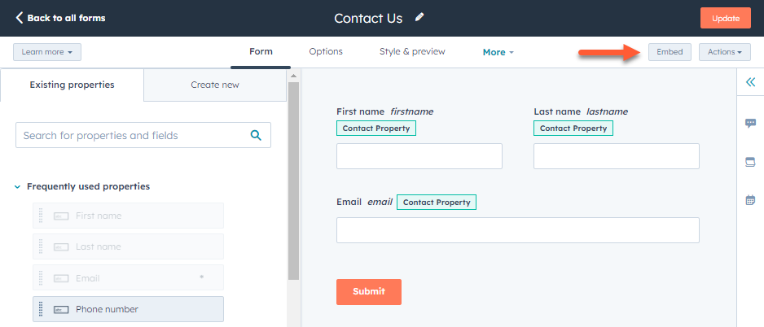Image resolution: width=764 pixels, height=327 pixels.
Task: Click the Update button
Action: pos(725,18)
